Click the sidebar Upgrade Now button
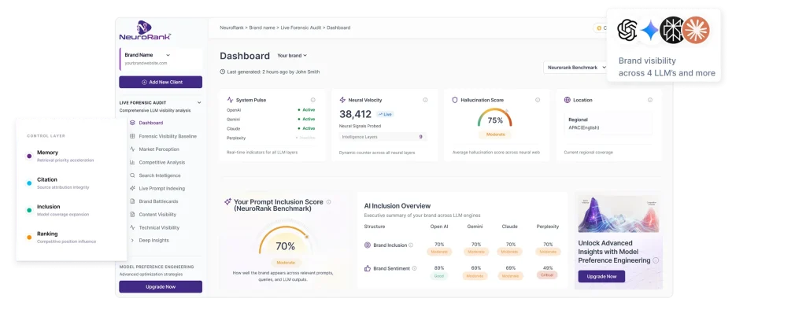Image resolution: width=806 pixels, height=317 pixels. point(161,286)
